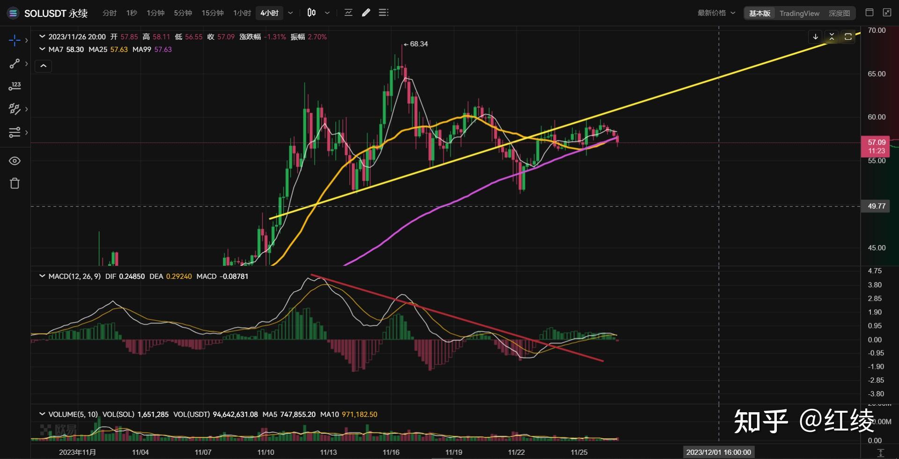Image resolution: width=899 pixels, height=459 pixels.
Task: Open the horizontal lines settings tool
Action: 15,132
